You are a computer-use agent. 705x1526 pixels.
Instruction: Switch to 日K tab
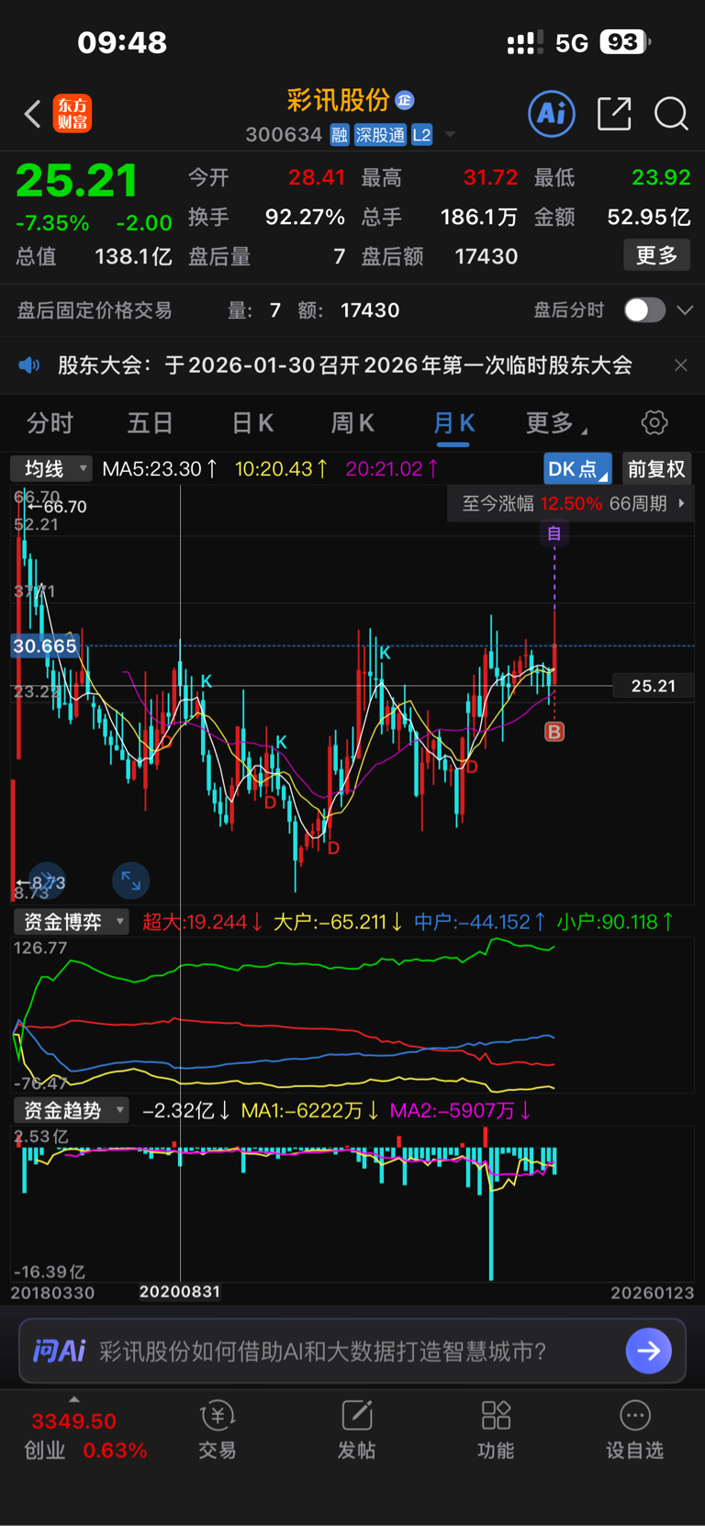click(x=252, y=423)
